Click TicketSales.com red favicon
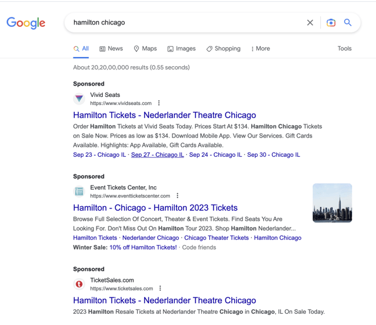Screen dimensions: 376x325 [79, 284]
